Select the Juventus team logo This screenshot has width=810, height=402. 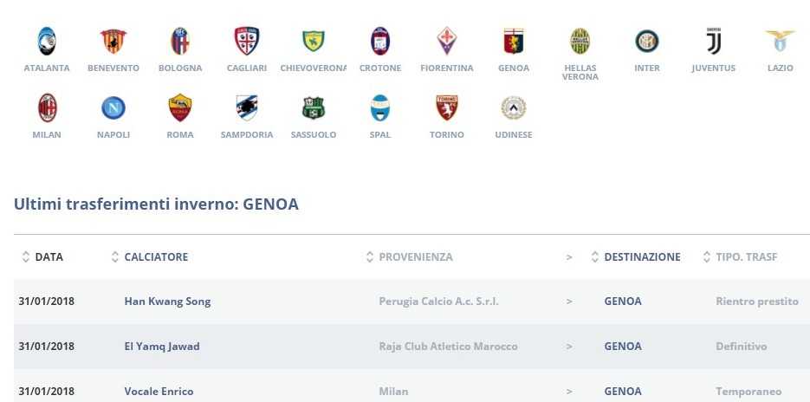(713, 41)
